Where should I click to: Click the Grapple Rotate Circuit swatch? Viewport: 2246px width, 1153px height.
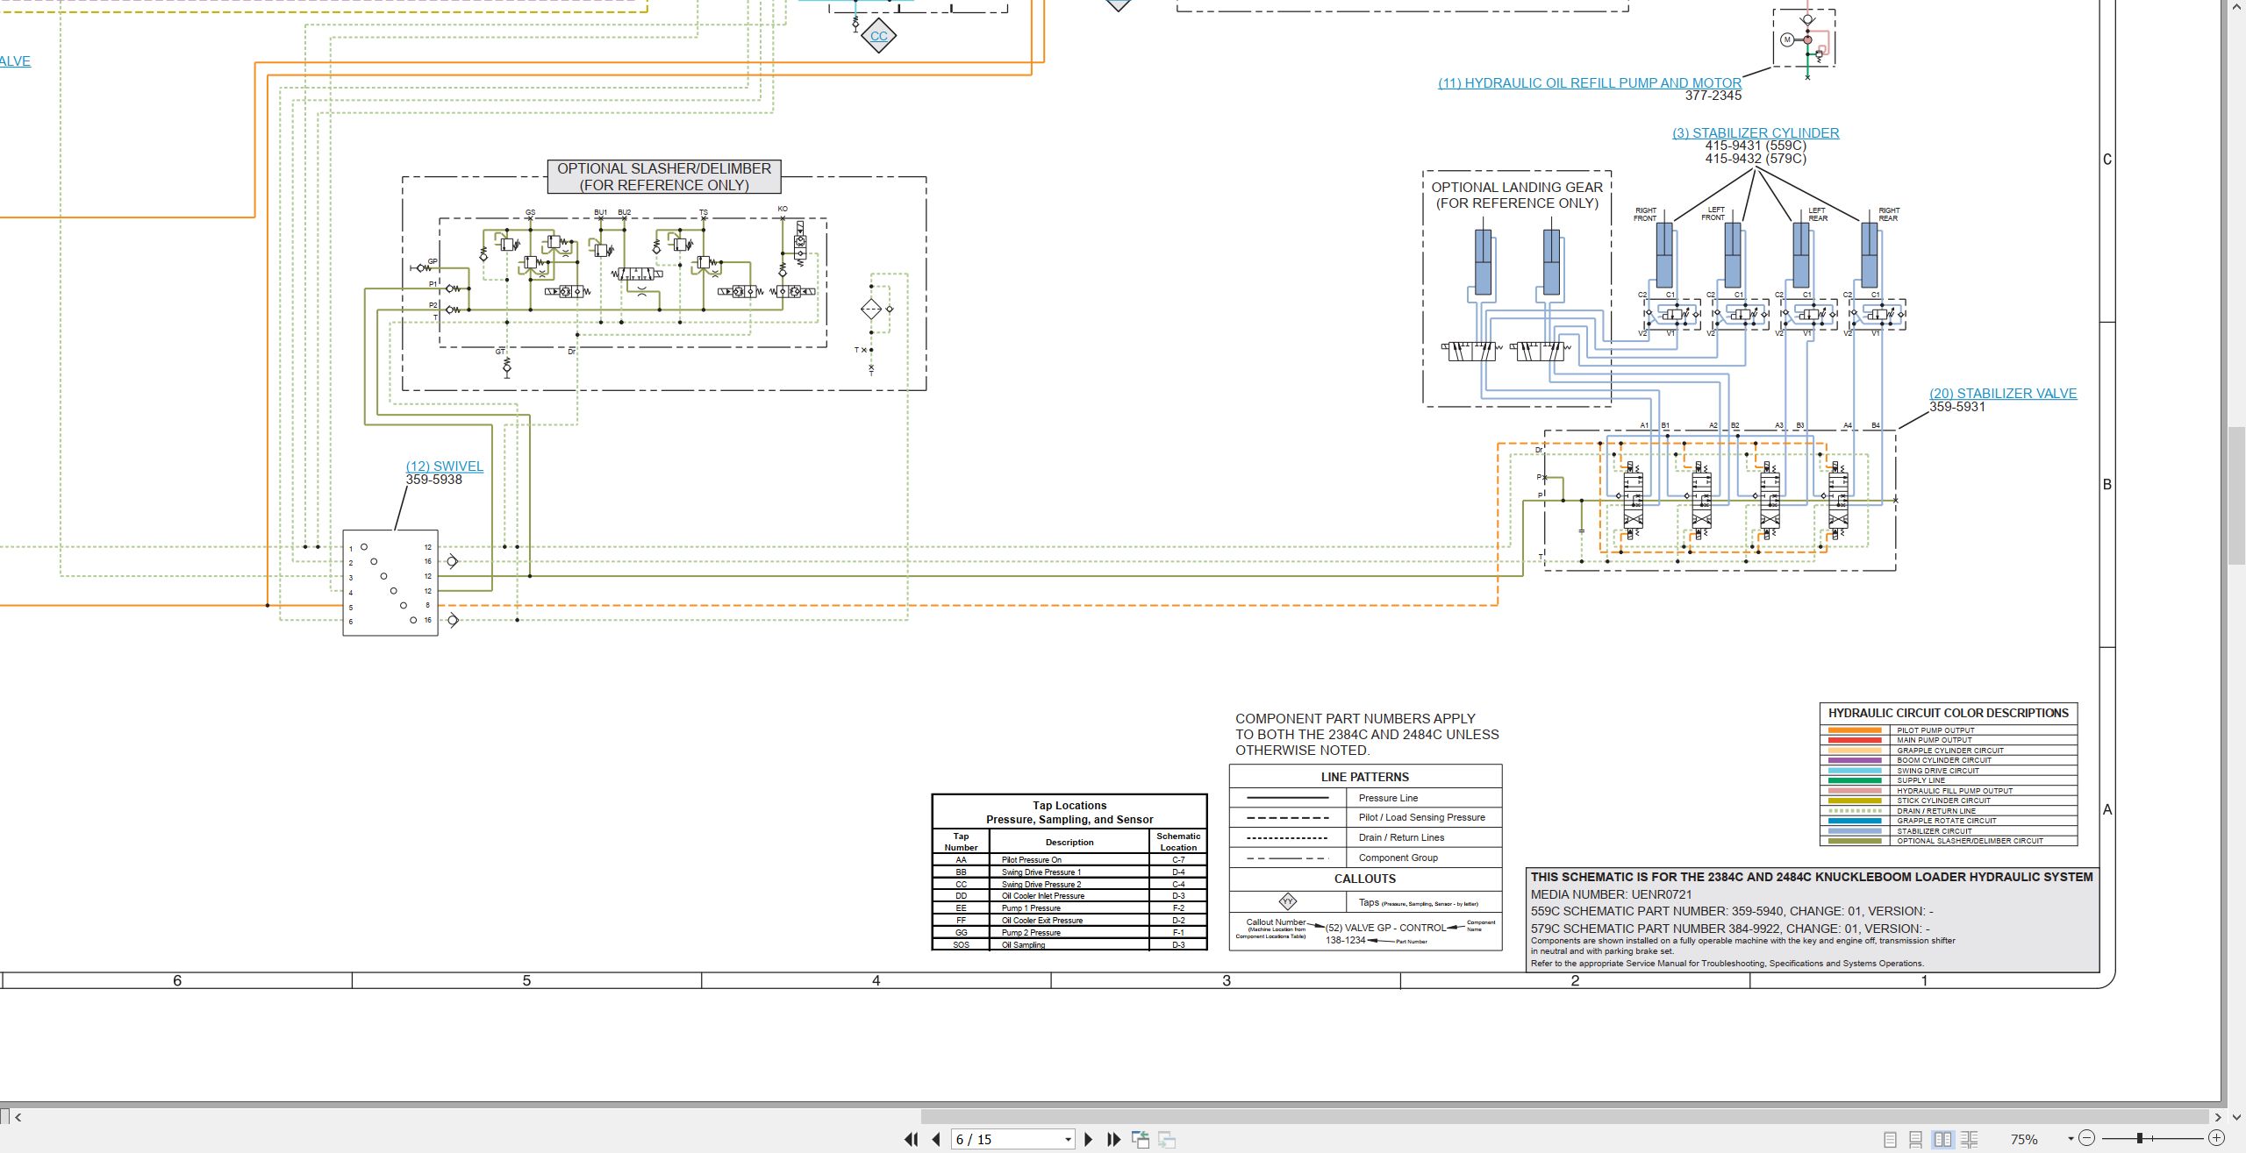[1855, 821]
